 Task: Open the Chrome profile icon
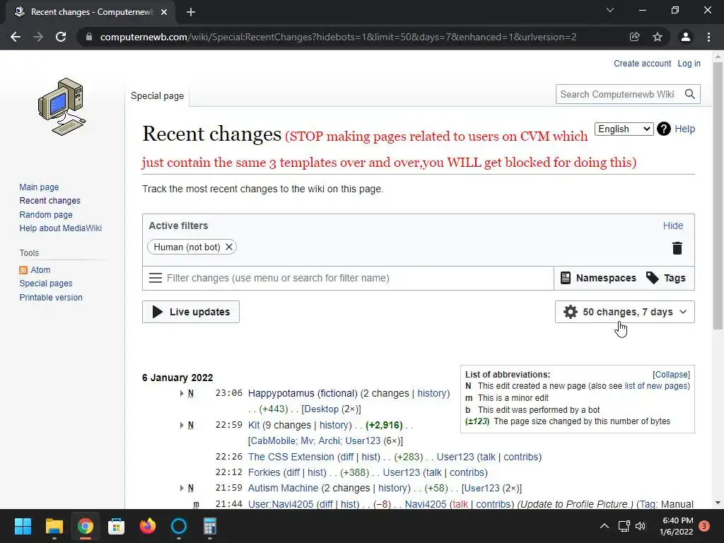686,37
